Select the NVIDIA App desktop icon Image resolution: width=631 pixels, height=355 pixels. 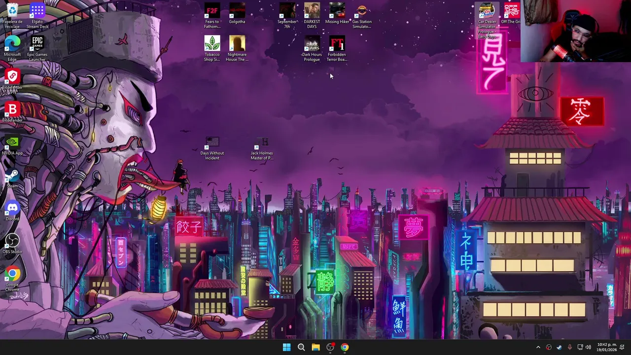pyautogui.click(x=12, y=145)
